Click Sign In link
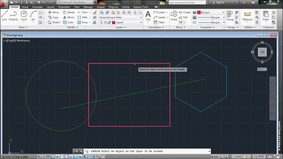Viewport: 283px width, 159px height. tap(218, 2)
